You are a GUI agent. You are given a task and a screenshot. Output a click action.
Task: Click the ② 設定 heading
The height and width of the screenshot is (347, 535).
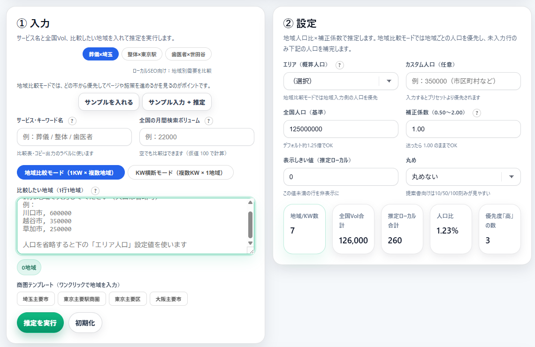tap(300, 23)
